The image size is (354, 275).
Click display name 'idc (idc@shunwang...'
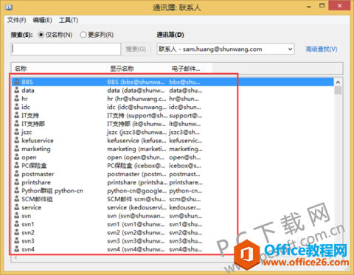click(x=136, y=107)
